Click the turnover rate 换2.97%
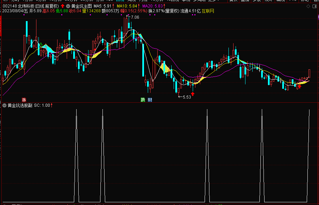Viewport: 319px width, 205px height. [156, 11]
